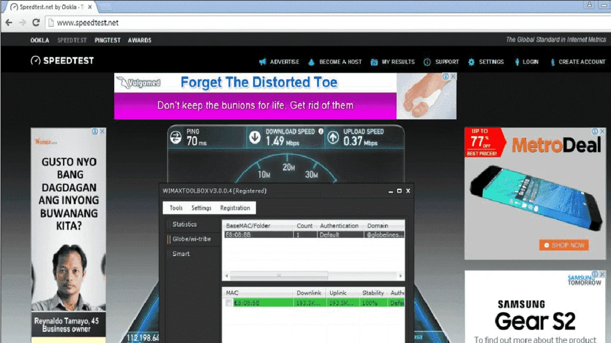Open Settings menu in WiMAX Toolbox
Viewport: 611px width, 343px height.
tap(201, 208)
